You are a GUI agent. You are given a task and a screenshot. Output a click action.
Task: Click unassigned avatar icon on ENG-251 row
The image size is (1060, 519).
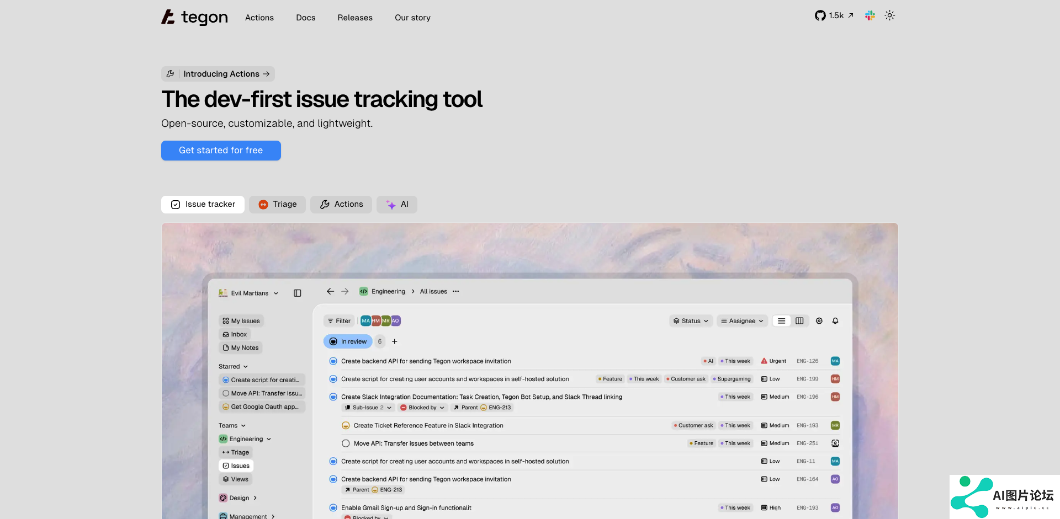(x=835, y=443)
